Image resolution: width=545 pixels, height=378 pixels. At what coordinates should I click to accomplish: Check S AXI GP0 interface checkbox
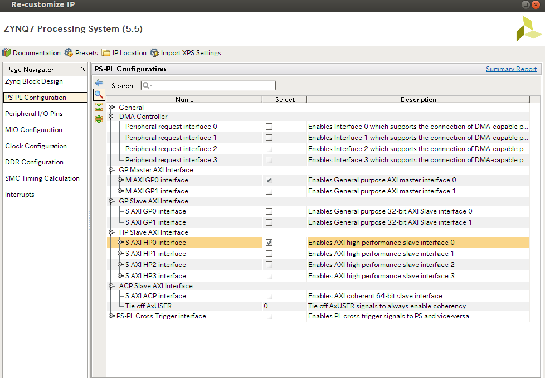[x=269, y=211]
